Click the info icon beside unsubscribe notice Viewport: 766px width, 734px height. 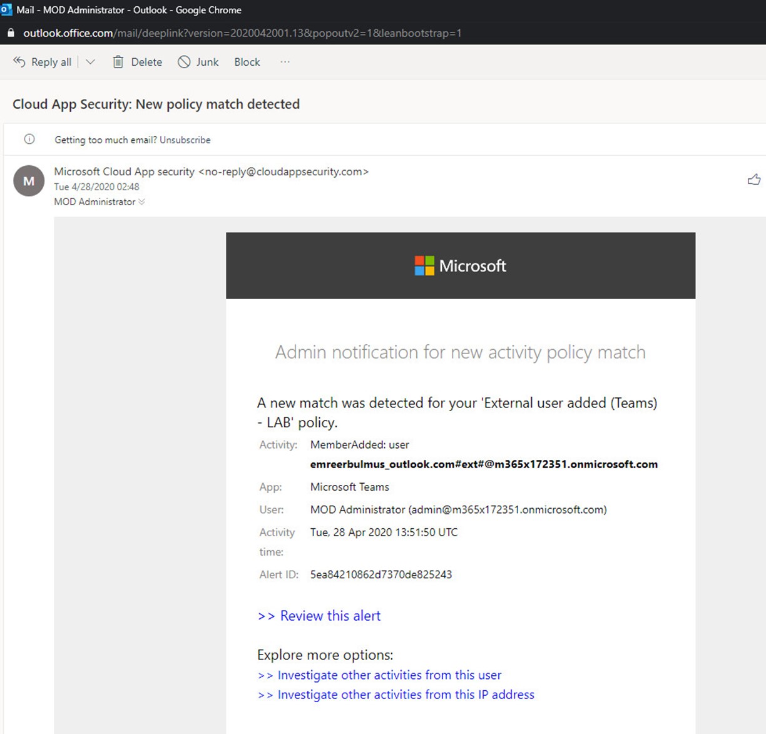(x=29, y=140)
